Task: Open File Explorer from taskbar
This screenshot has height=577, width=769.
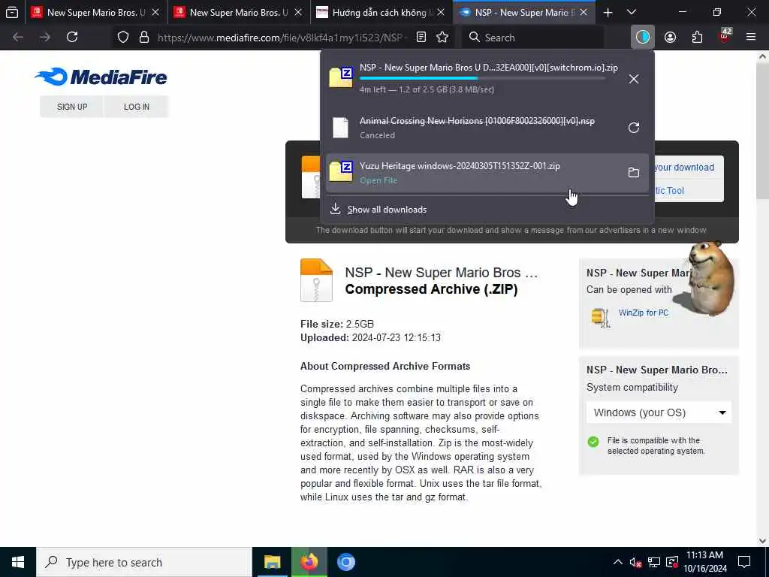Action: click(x=272, y=562)
